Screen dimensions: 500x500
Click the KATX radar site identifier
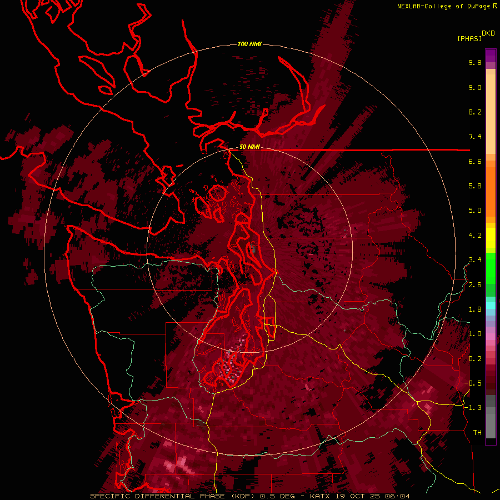point(320,496)
